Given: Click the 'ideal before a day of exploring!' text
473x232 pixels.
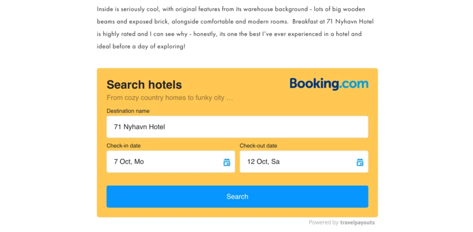Looking at the screenshot, I should point(141,46).
